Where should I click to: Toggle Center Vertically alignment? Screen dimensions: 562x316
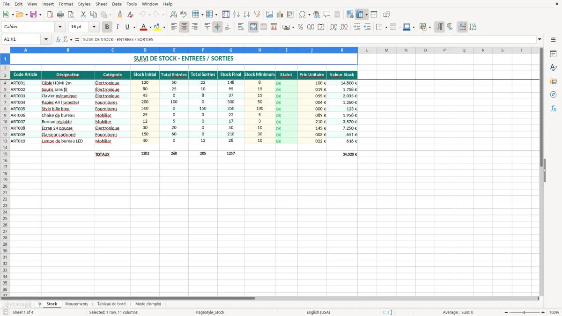point(217,27)
